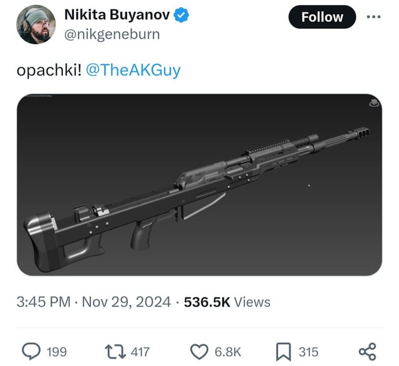Click the 3:45 PM timestamp
This screenshot has width=399, height=366.
44,302
